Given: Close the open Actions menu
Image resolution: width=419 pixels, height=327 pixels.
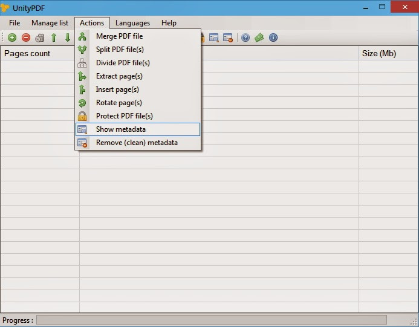Looking at the screenshot, I should (x=92, y=23).
